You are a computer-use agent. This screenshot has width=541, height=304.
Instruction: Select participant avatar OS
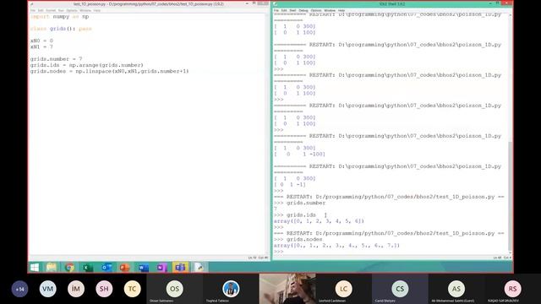pyautogui.click(x=175, y=289)
